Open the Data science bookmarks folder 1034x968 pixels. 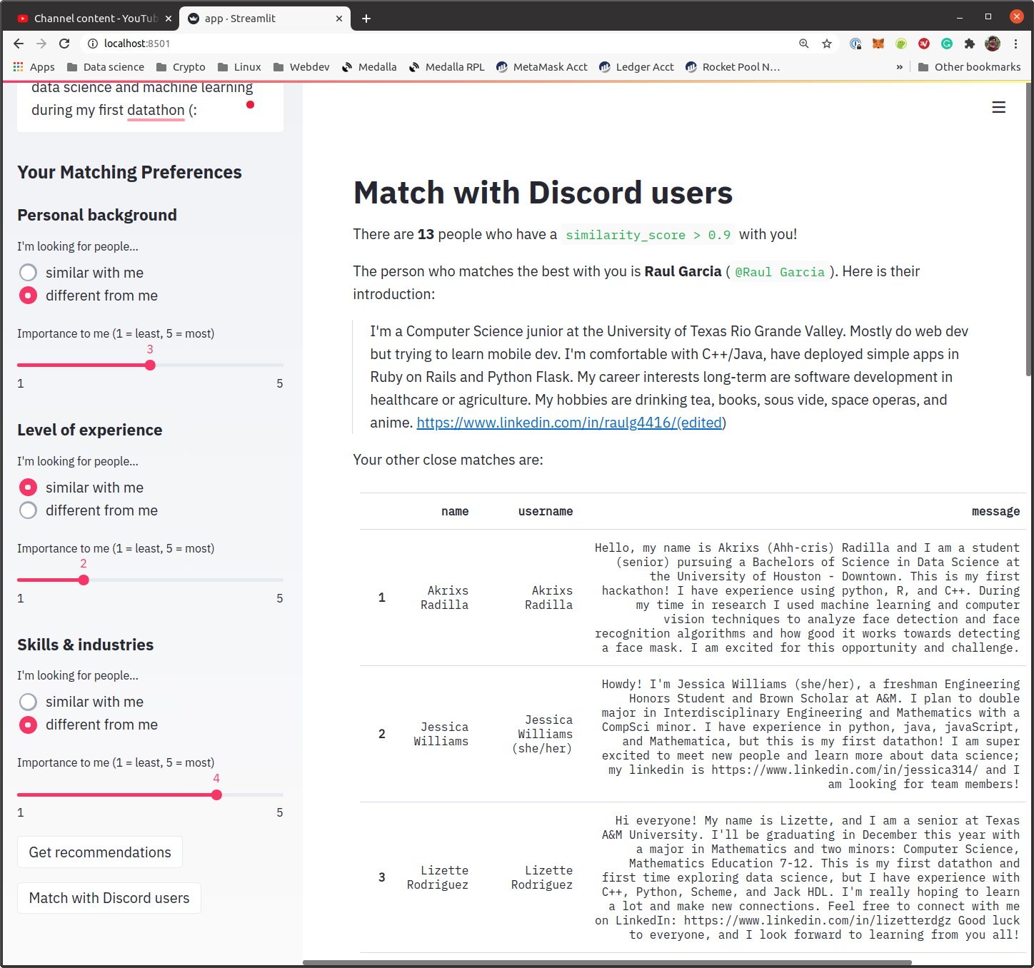point(105,67)
